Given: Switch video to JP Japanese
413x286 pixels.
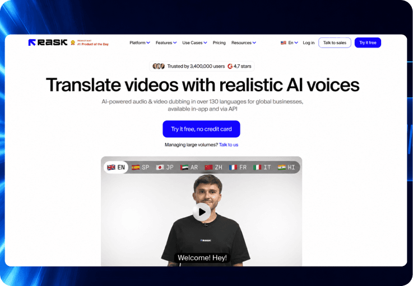Looking at the screenshot, I should tap(165, 167).
